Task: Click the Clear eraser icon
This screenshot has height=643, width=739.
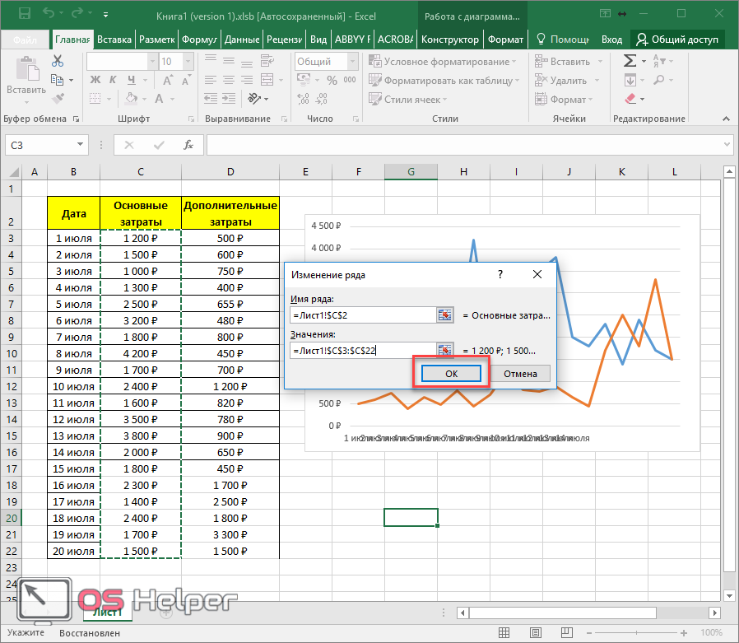Action: 630,99
